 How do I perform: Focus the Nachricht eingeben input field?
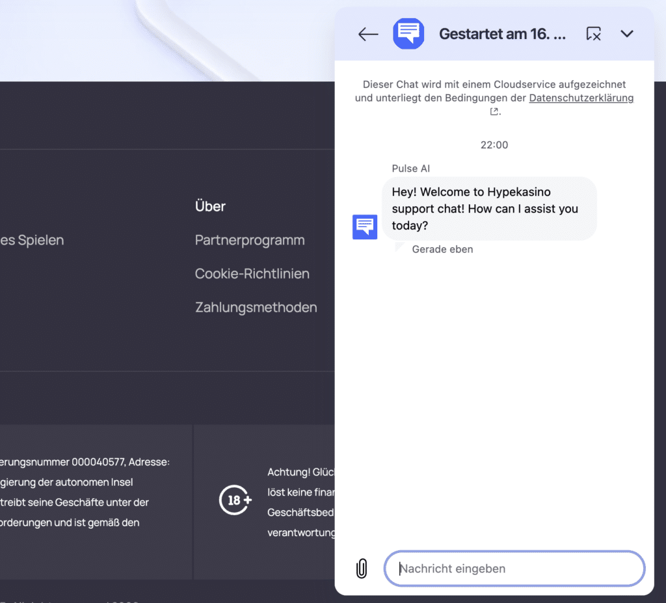pos(514,568)
